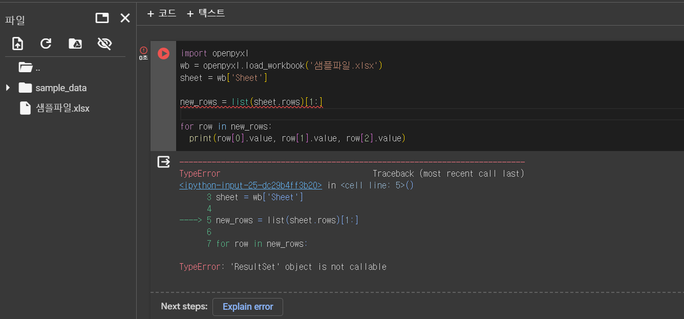This screenshot has width=684, height=319.
Task: Add a new code cell
Action: click(162, 13)
